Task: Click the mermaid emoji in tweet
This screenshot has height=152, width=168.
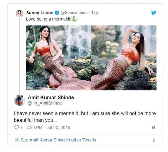Action: (x=75, y=19)
